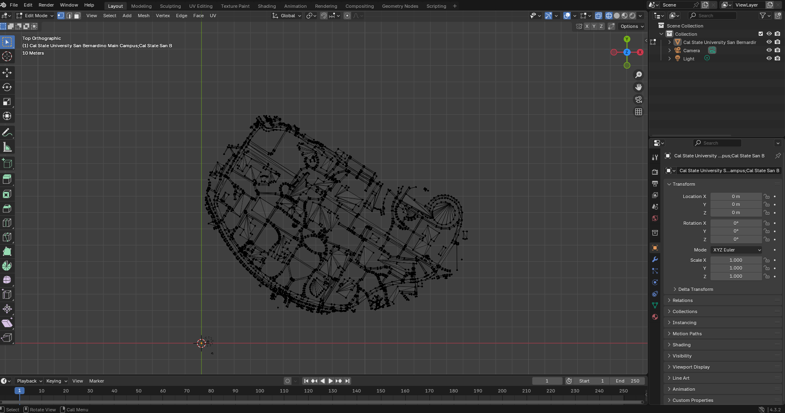The width and height of the screenshot is (785, 413).
Task: Switch to the UV Editing workspace tab
Action: 201,6
